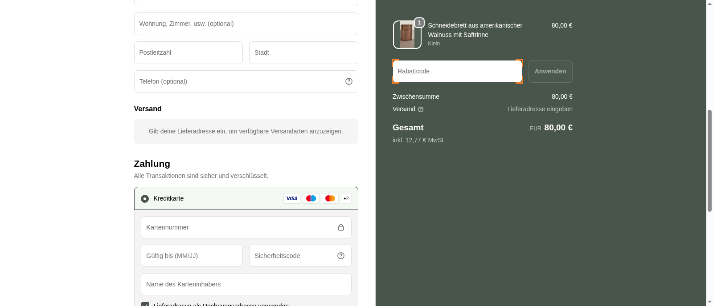Expand the +2 additional payment cards

point(346,198)
